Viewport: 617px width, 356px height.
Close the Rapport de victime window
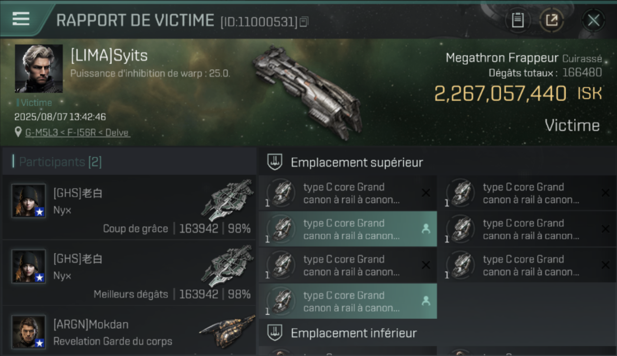coord(593,20)
